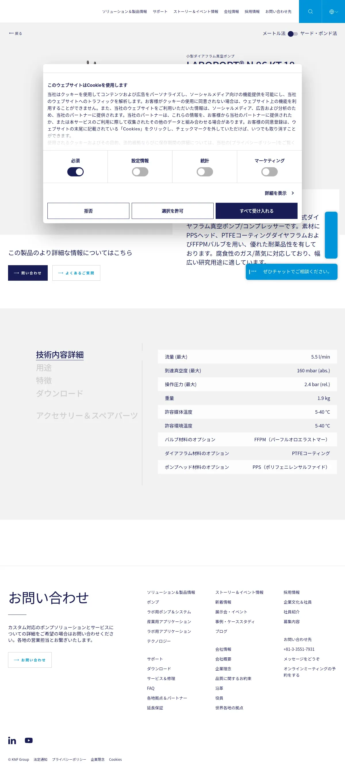Click the footer お問い合わせ outlined button
This screenshot has height=774, width=345.
coord(30,660)
